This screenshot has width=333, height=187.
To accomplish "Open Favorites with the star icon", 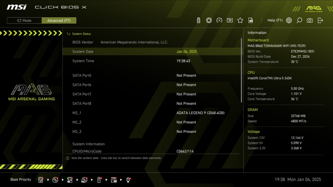I will [x=240, y=20].
